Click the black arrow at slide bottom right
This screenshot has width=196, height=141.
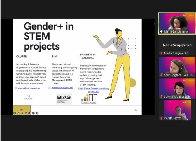coord(135,110)
